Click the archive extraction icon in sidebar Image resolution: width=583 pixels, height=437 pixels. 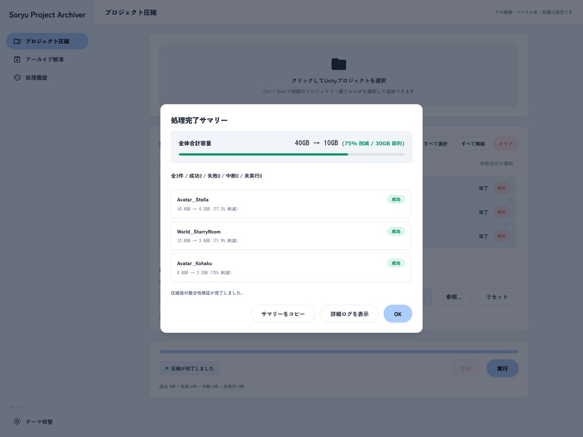point(17,59)
